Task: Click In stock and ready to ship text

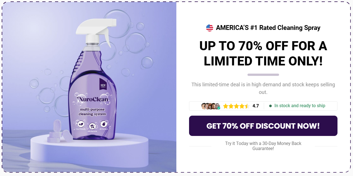Action: 300,106
